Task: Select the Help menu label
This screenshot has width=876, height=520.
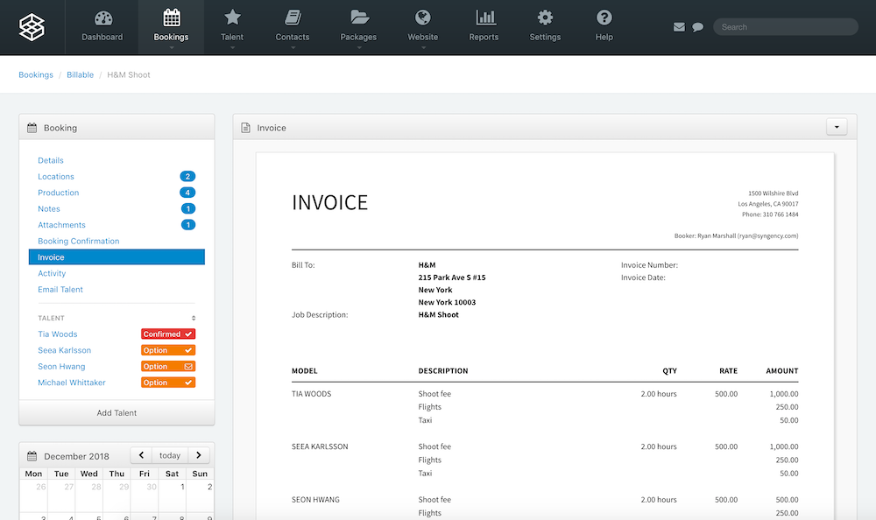Action: pos(604,37)
